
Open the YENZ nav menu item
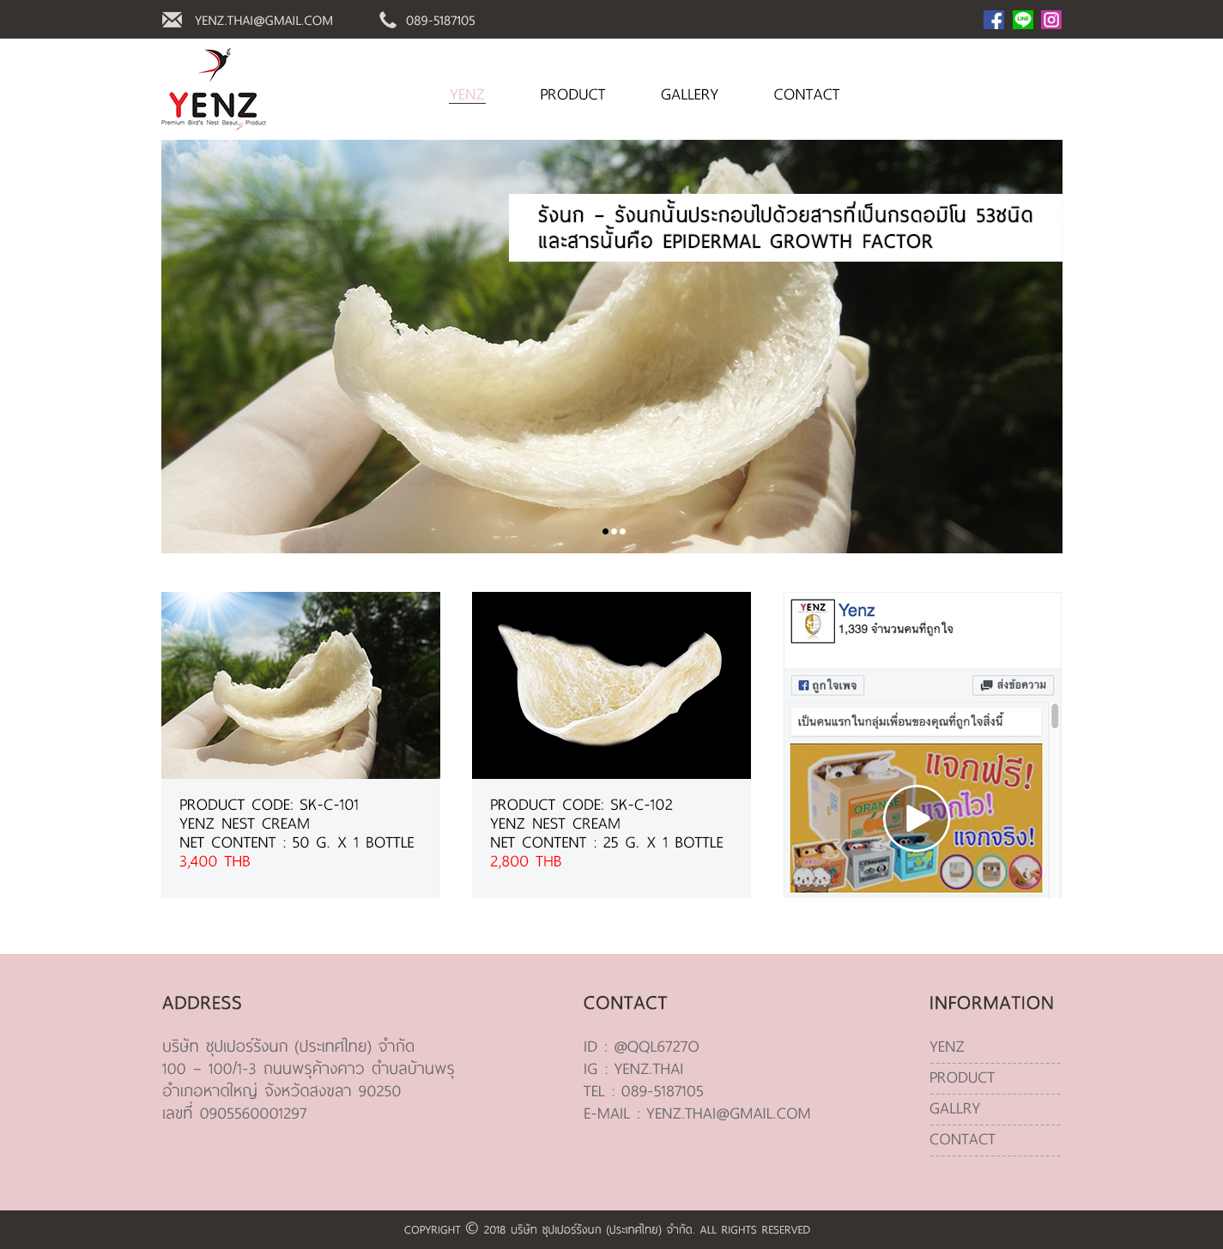(x=467, y=94)
